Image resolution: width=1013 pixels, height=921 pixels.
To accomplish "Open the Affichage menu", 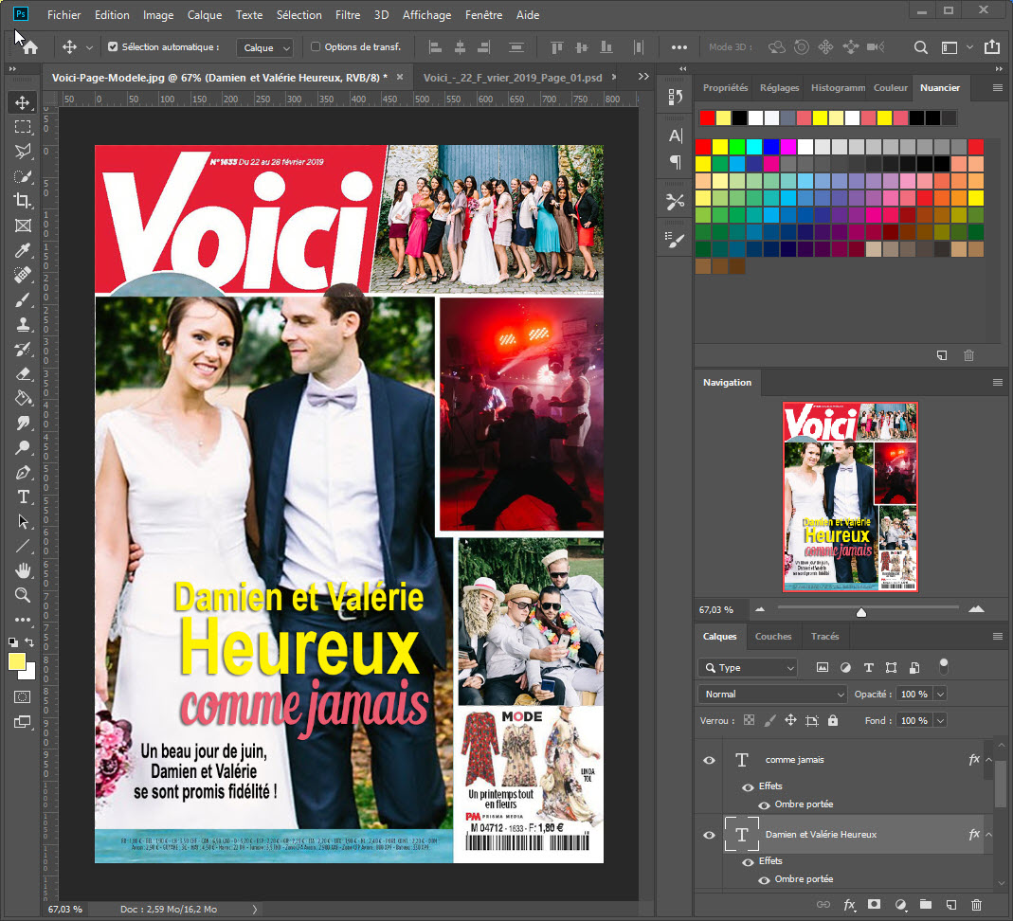I will pyautogui.click(x=427, y=15).
